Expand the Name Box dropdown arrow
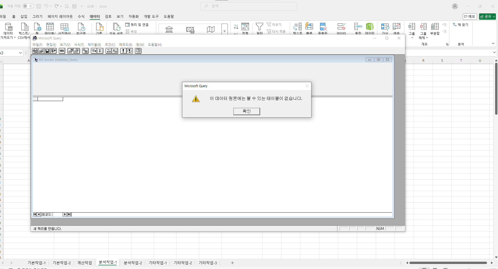Viewport: 498px width, 269px height. (x=20, y=53)
